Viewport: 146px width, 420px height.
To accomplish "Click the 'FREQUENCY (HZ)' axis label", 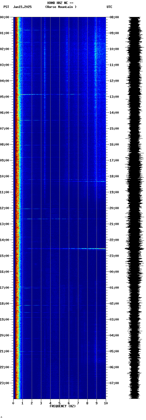I will [63, 406].
